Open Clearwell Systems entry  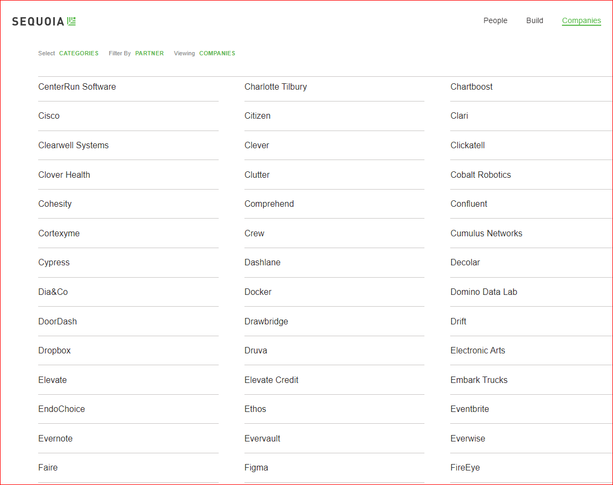tap(74, 146)
